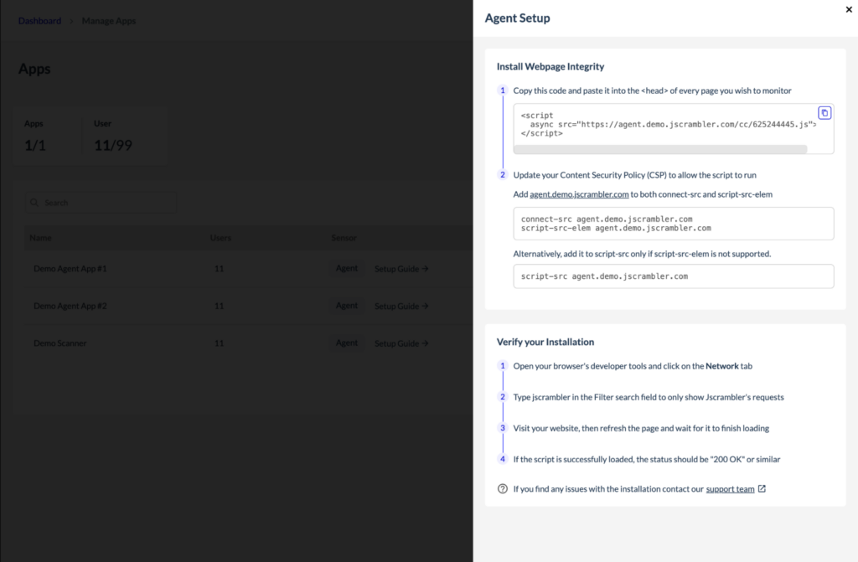The width and height of the screenshot is (858, 562).
Task: Click the connect-src CSP code box
Action: pos(674,224)
